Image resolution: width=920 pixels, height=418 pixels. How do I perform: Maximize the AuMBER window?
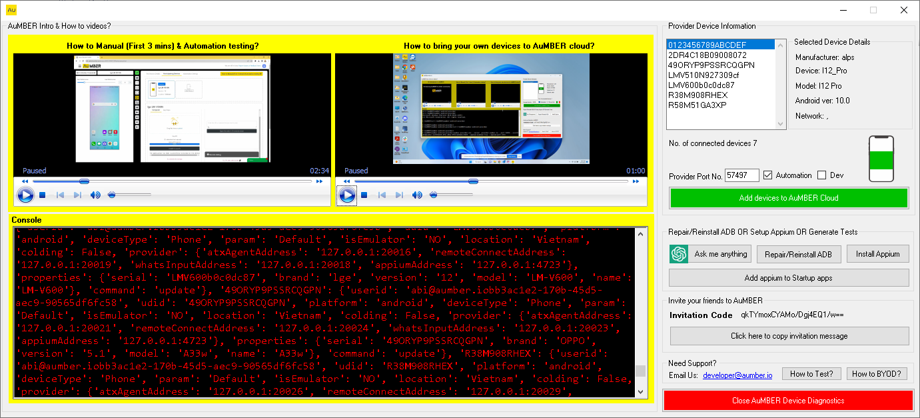873,10
